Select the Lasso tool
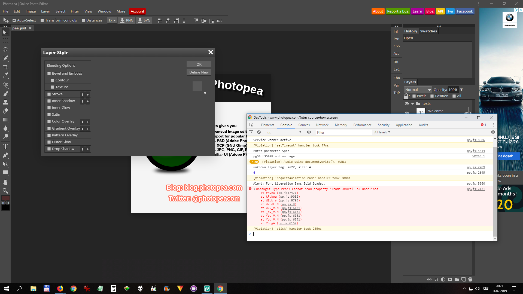This screenshot has height=294, width=523. (5, 50)
